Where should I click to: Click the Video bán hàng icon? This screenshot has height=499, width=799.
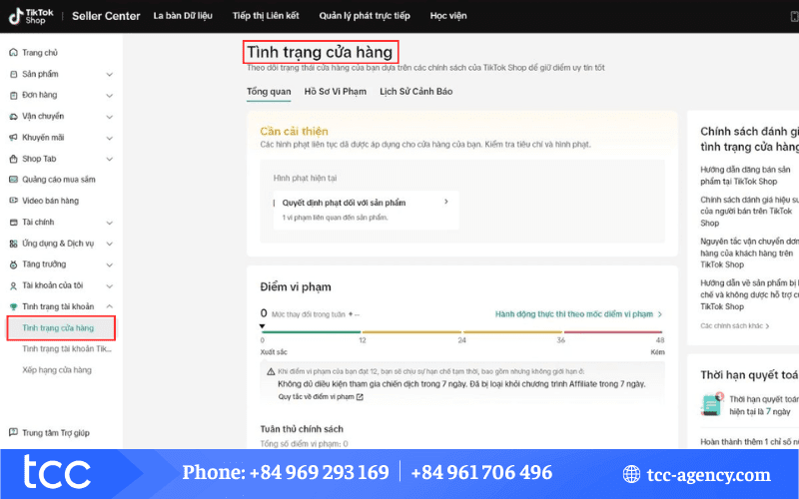13,201
